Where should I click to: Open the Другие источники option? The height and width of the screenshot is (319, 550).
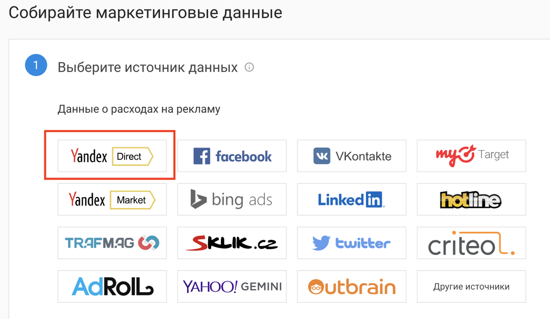[471, 286]
